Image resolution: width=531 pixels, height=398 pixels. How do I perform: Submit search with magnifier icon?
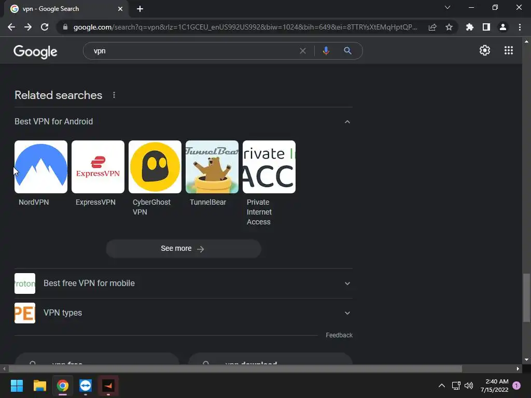click(x=347, y=51)
